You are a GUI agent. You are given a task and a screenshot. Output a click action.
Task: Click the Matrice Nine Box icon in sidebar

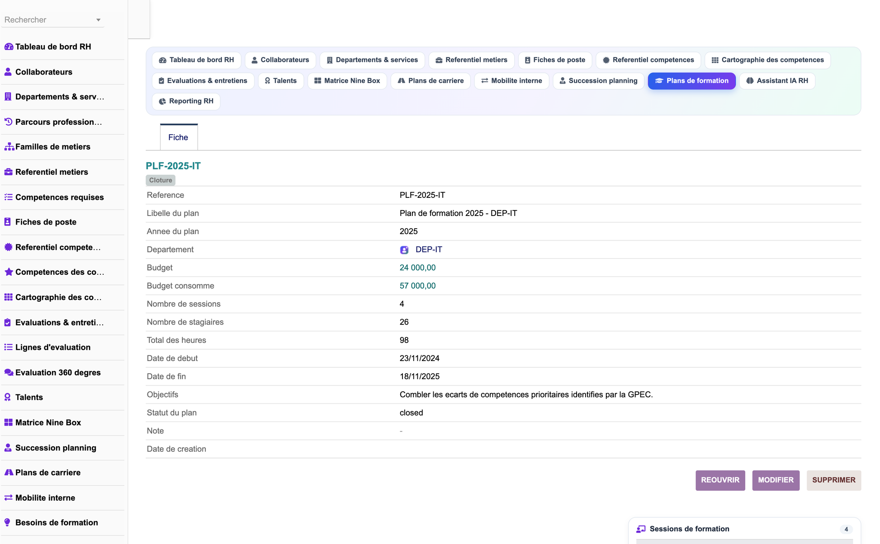[x=8, y=422]
